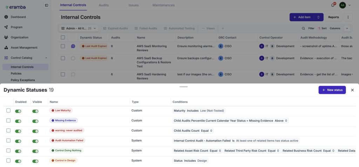This screenshot has height=167, width=359.
Task: Toggle Visible switch for Audit Automation Failed
Action: (35, 141)
